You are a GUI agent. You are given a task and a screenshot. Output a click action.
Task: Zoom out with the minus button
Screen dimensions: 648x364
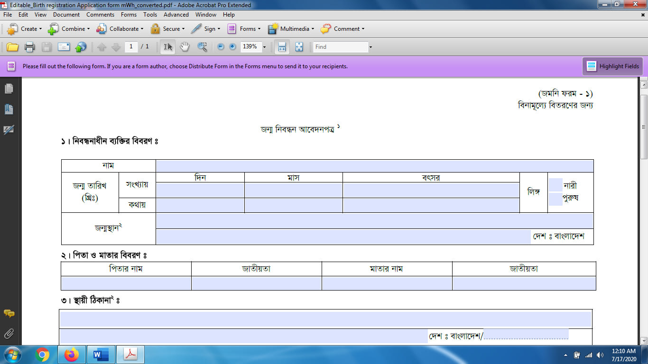[221, 47]
